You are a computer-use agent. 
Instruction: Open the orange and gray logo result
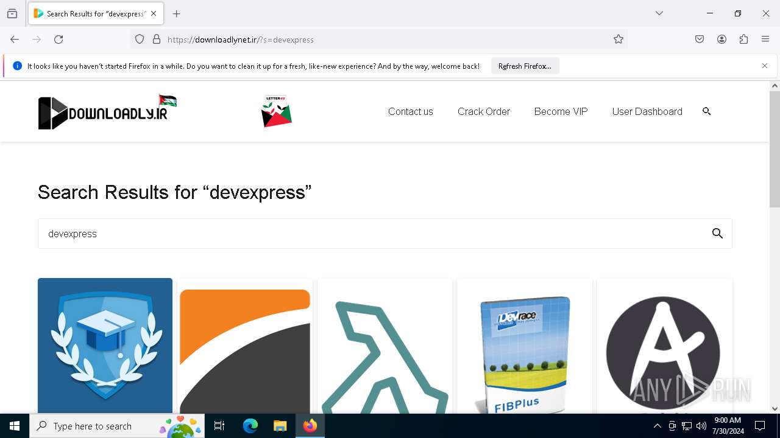[245, 346]
